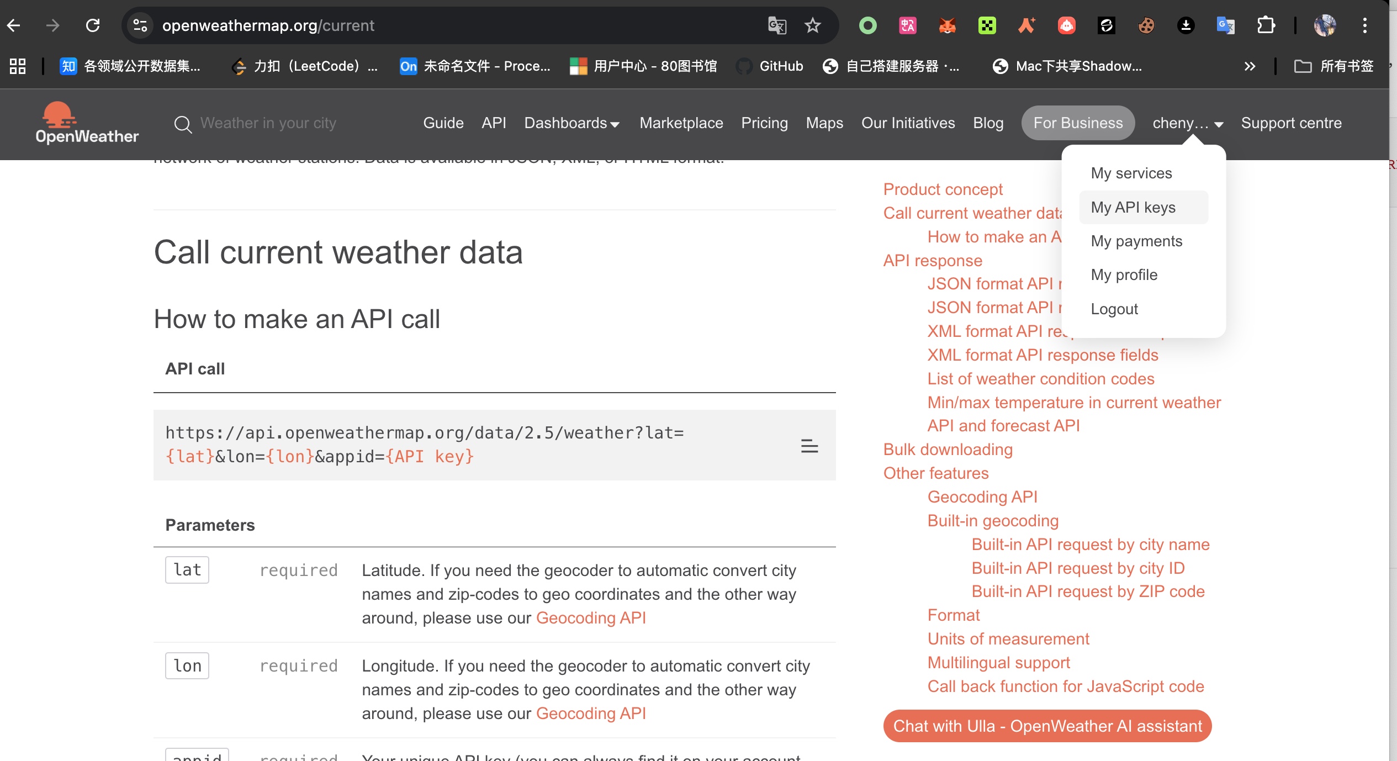The image size is (1397, 761).
Task: Click the search magnifier icon
Action: [x=183, y=124]
